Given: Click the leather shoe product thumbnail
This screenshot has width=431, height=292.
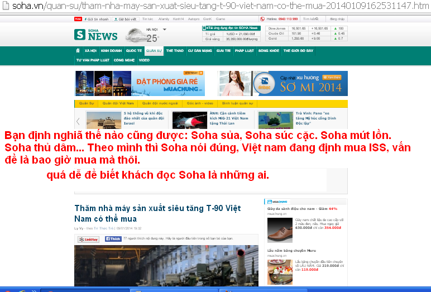Looking at the screenshot, I should click(280, 230).
